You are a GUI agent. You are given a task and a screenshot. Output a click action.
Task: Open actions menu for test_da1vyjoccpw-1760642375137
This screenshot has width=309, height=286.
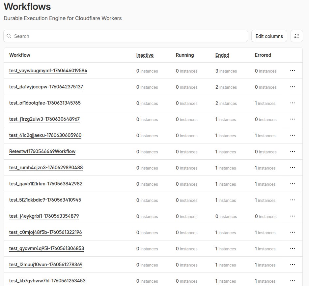(x=293, y=87)
